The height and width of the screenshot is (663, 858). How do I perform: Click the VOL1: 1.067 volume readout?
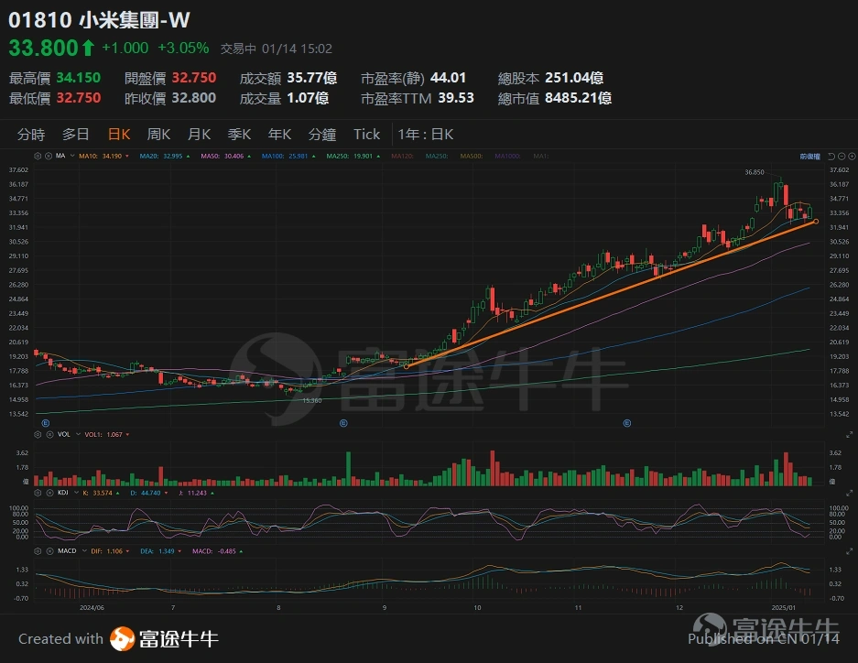click(107, 434)
